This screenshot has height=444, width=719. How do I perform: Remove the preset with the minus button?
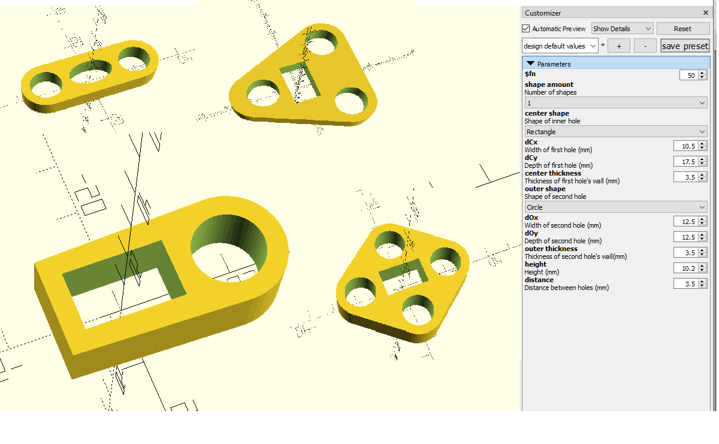tap(645, 46)
